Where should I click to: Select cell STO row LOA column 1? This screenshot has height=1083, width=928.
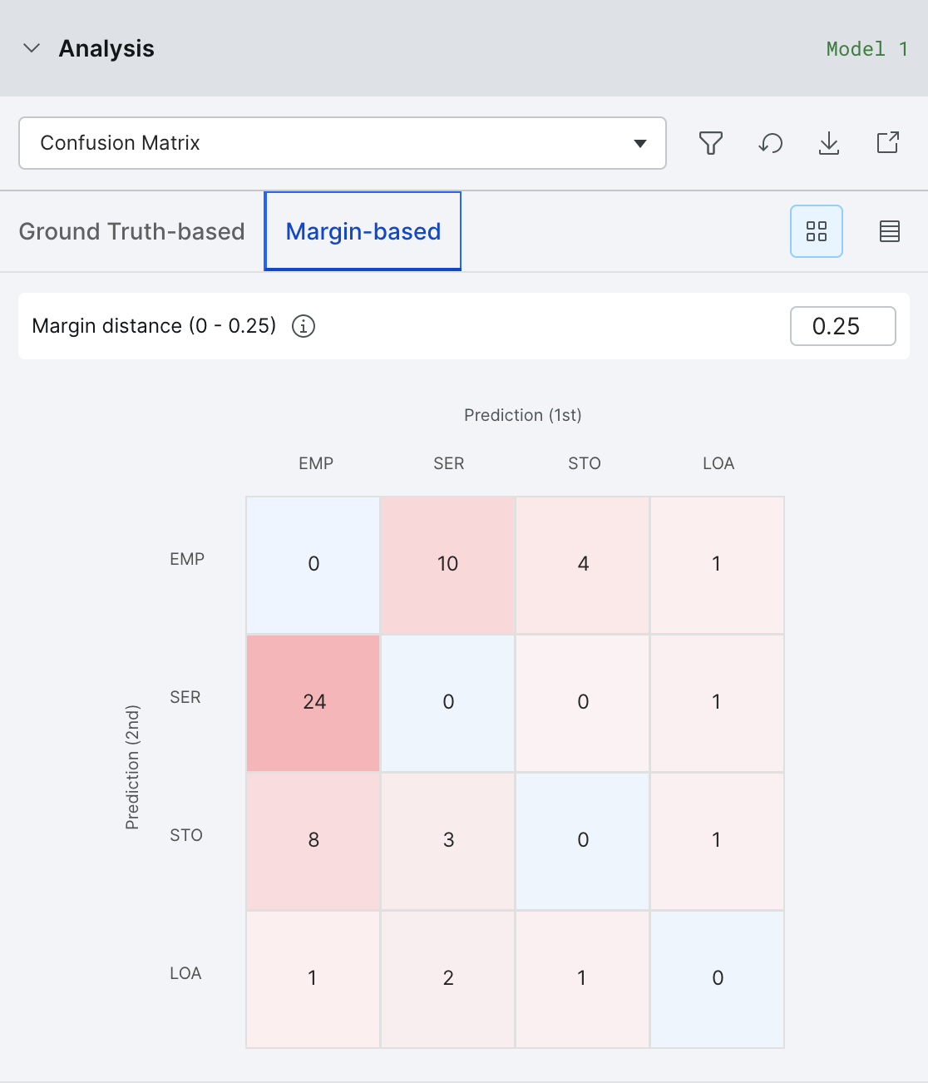(x=718, y=841)
